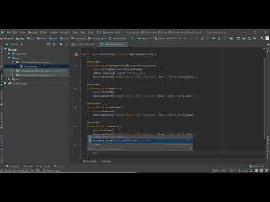Open the app run configuration dropdown
Screen dimensions: 270x202
144,38
